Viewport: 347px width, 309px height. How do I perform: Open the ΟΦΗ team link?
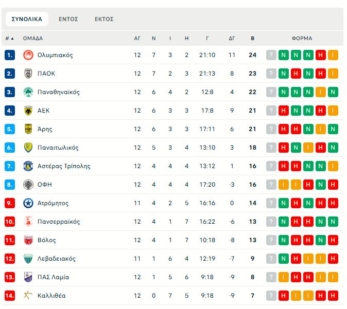pyautogui.click(x=45, y=185)
